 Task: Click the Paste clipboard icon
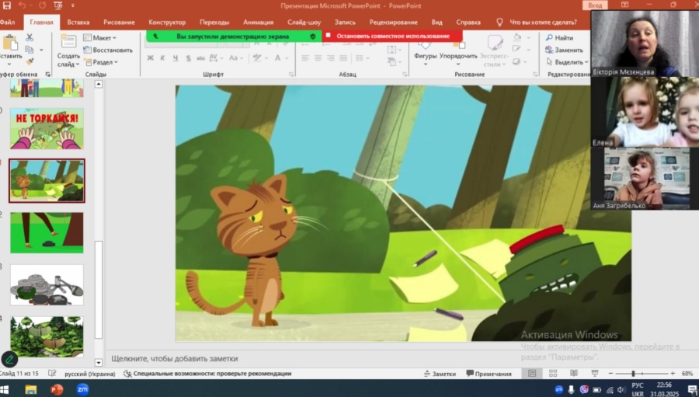click(x=10, y=43)
